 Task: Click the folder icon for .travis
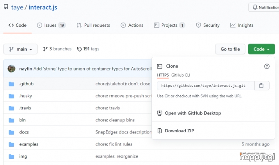[11, 108]
